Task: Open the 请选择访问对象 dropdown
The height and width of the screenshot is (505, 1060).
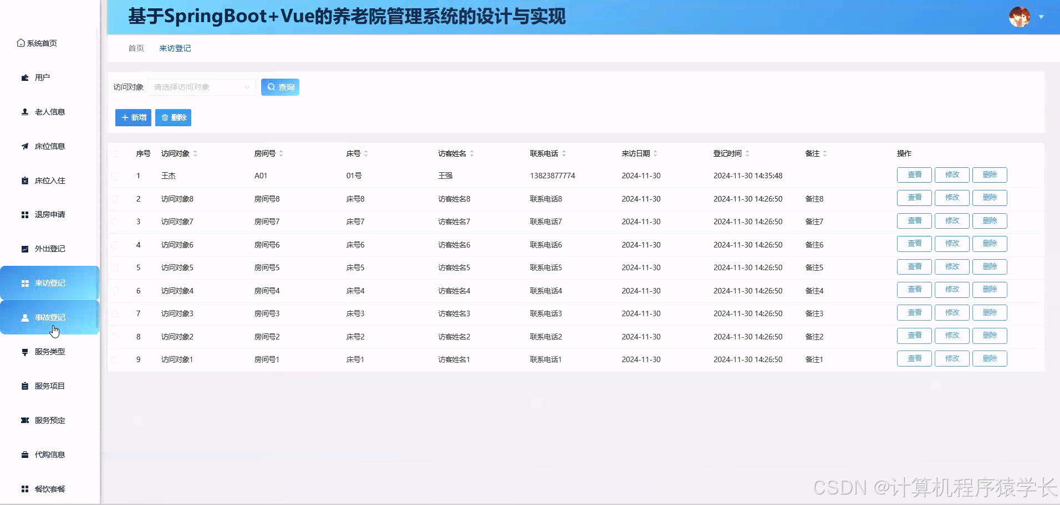Action: [202, 87]
